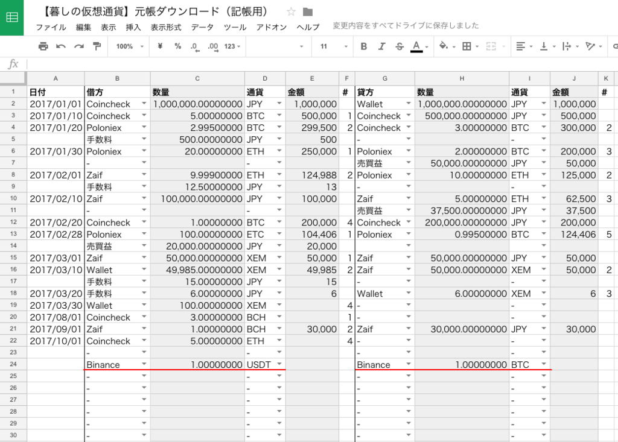Open the アドオン menu
The height and width of the screenshot is (442, 618).
coord(271,27)
